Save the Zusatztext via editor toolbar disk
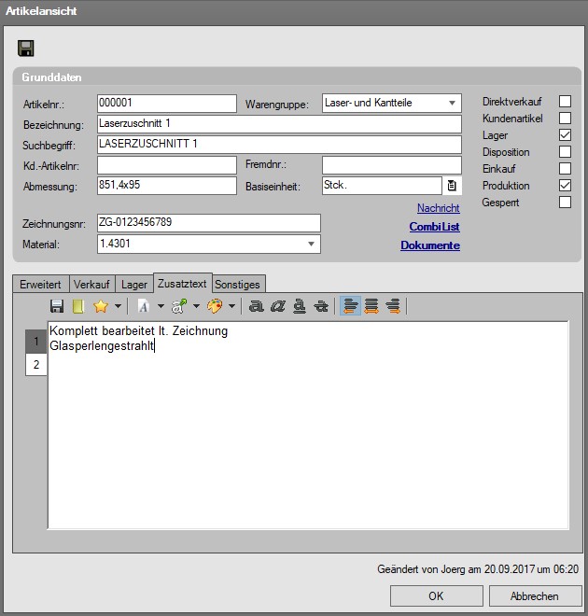 (57, 306)
